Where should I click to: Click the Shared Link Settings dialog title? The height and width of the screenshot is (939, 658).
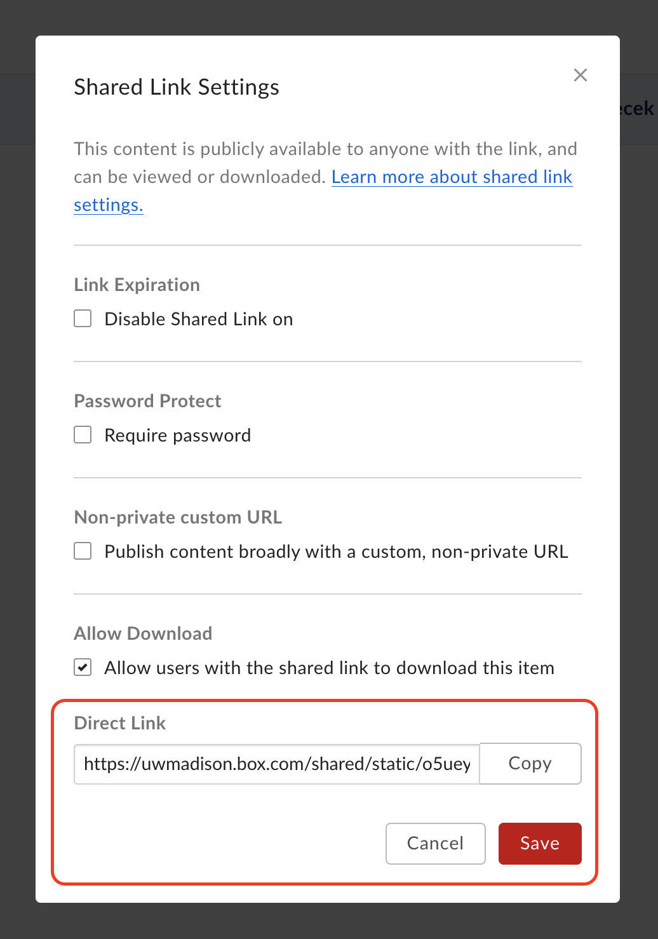(x=177, y=87)
